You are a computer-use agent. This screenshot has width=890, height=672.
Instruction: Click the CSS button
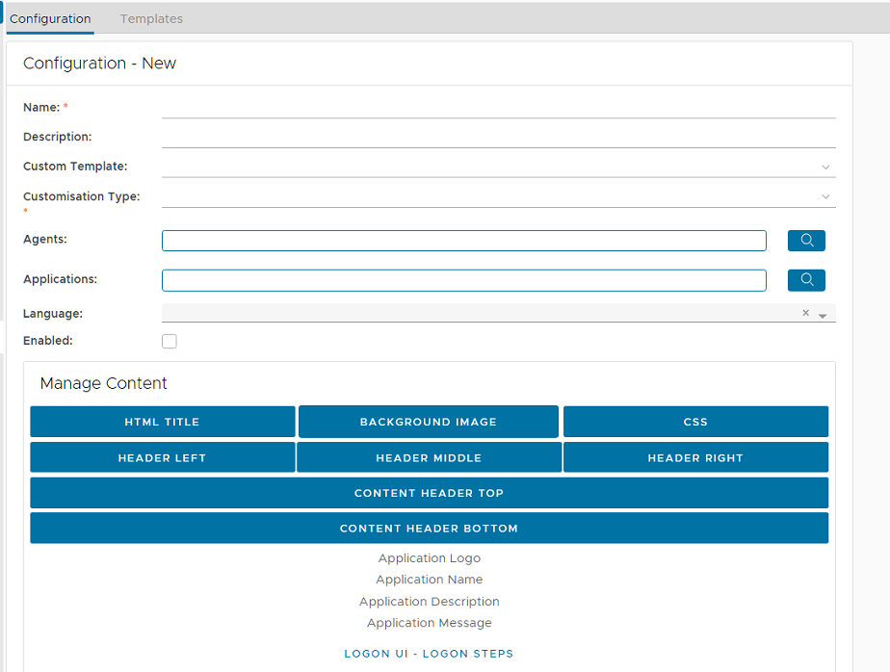coord(695,422)
